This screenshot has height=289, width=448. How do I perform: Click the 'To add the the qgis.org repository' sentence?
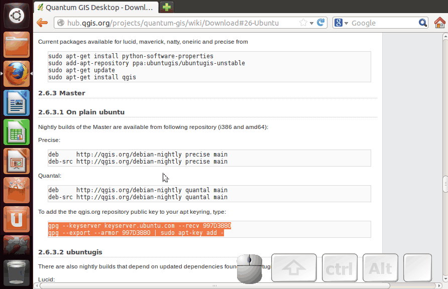tap(132, 212)
